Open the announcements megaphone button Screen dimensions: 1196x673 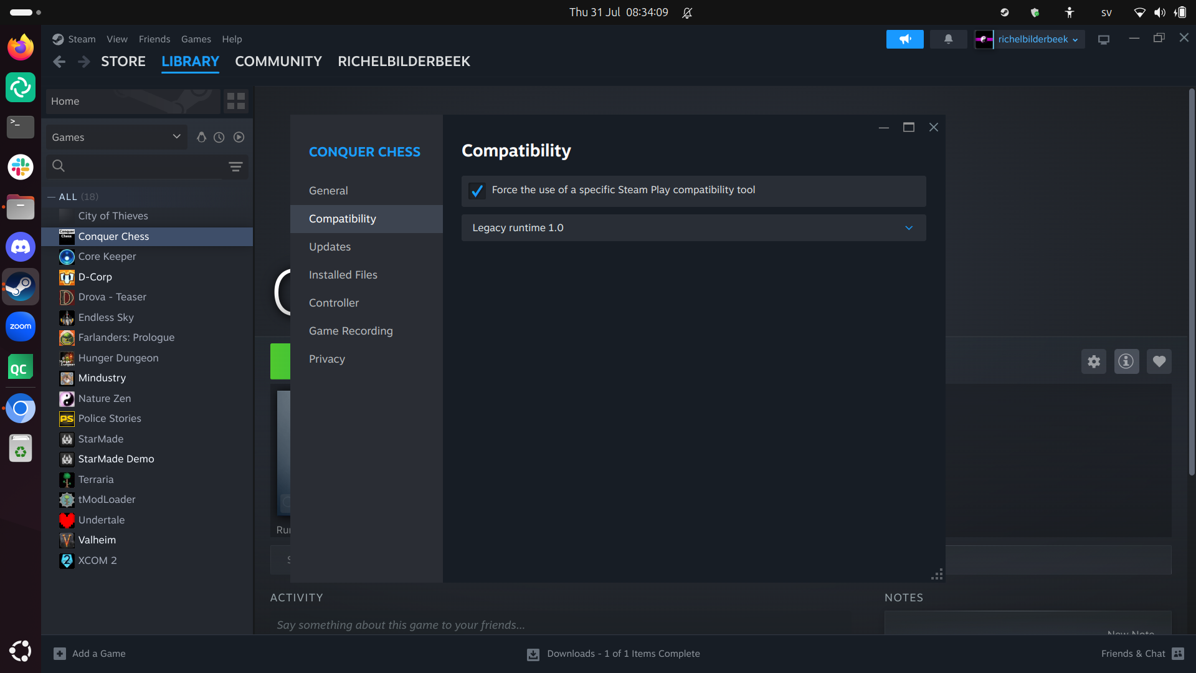[905, 39]
